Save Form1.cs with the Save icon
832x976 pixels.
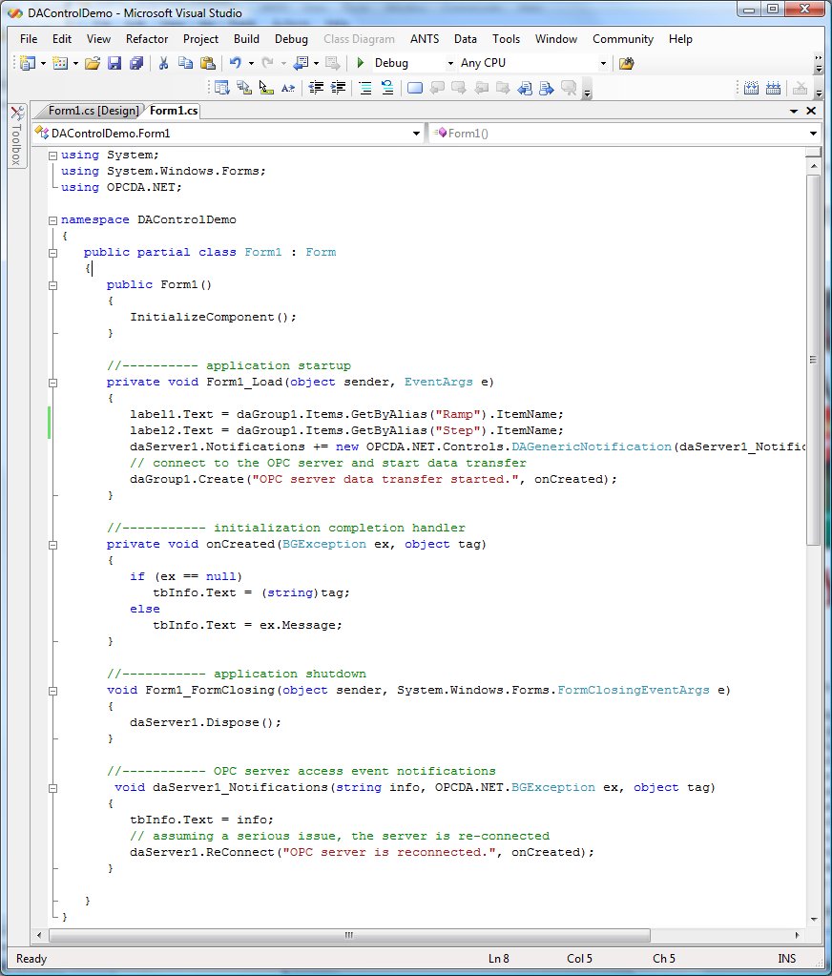pyautogui.click(x=114, y=63)
